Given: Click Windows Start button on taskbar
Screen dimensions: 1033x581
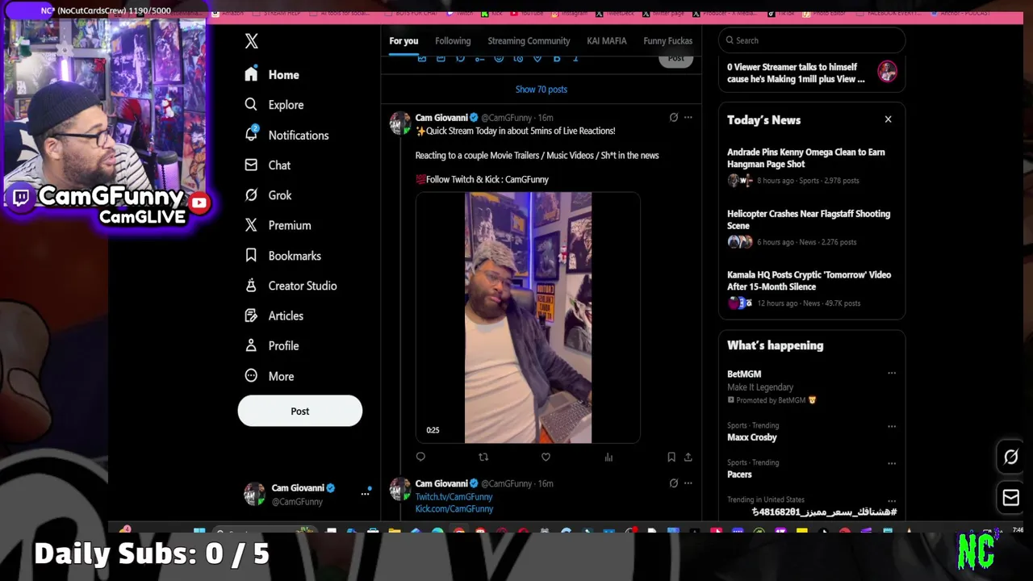Looking at the screenshot, I should 199,532.
